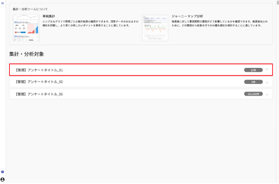Click the 0件 count badge
279x184 pixels.
coord(253,82)
